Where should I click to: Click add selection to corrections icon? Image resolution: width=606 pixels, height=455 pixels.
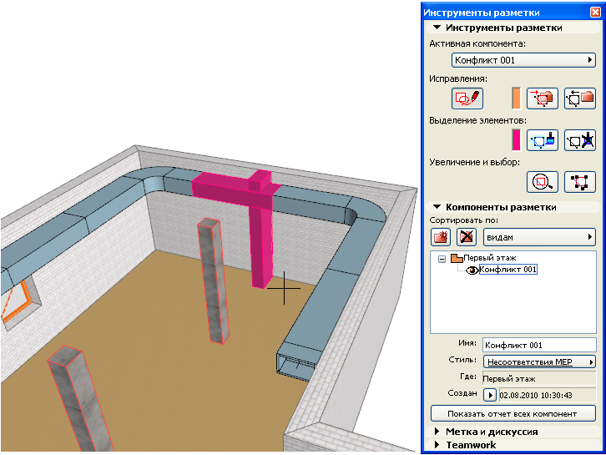tap(543, 99)
